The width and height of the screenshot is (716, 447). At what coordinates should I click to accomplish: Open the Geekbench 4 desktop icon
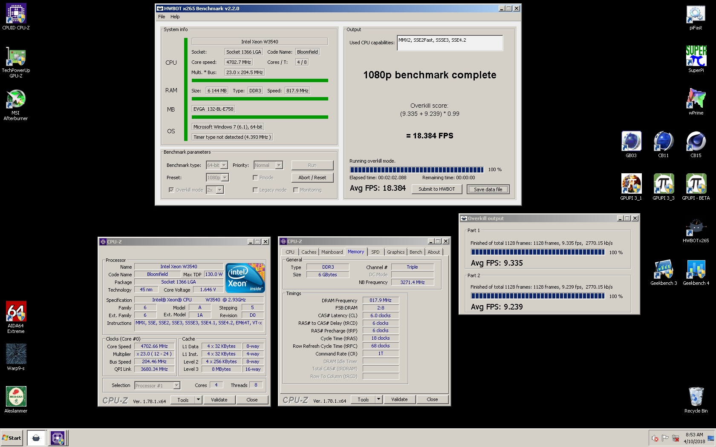tap(696, 272)
